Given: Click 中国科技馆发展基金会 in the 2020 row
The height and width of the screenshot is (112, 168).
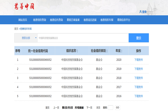Looking at the screenshot, I should click(x=72, y=60).
